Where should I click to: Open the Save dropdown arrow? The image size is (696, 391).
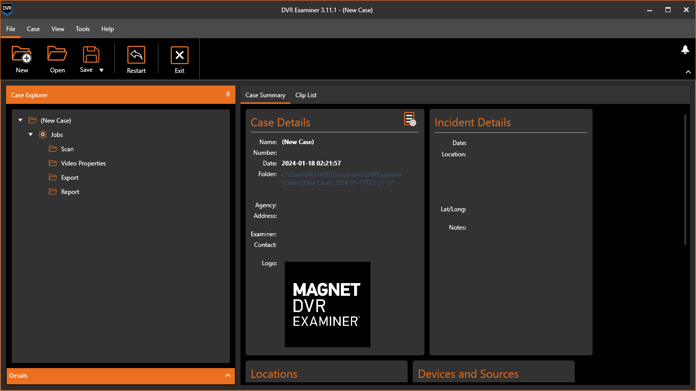[101, 70]
